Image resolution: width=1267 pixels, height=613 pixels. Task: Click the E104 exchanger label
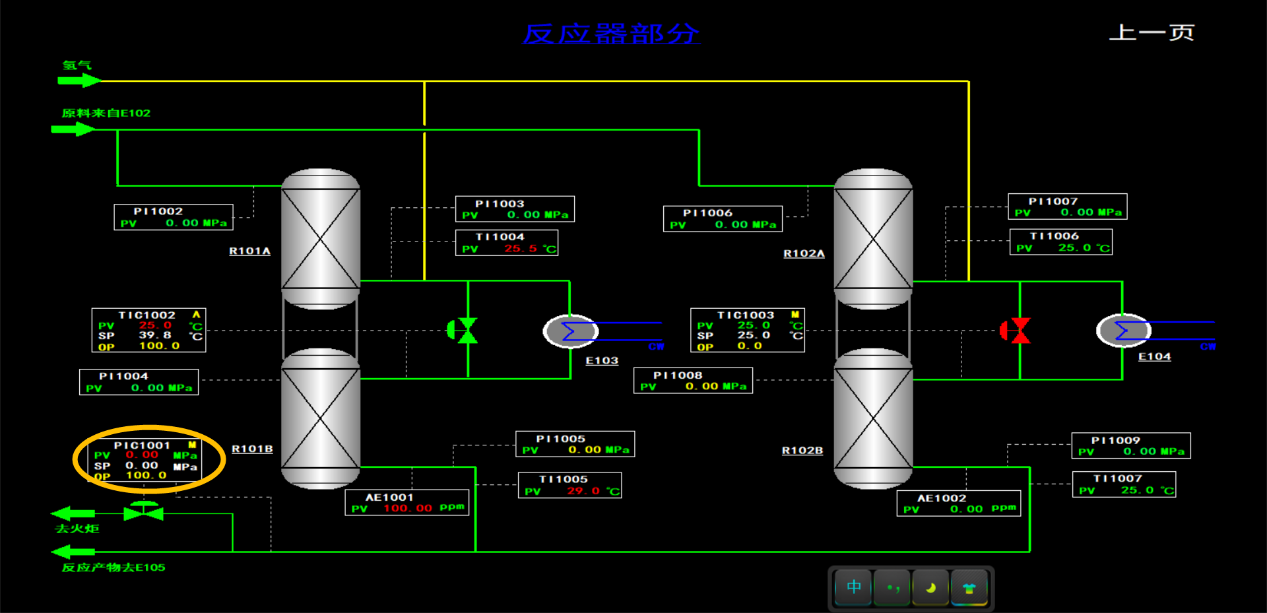pyautogui.click(x=1155, y=356)
